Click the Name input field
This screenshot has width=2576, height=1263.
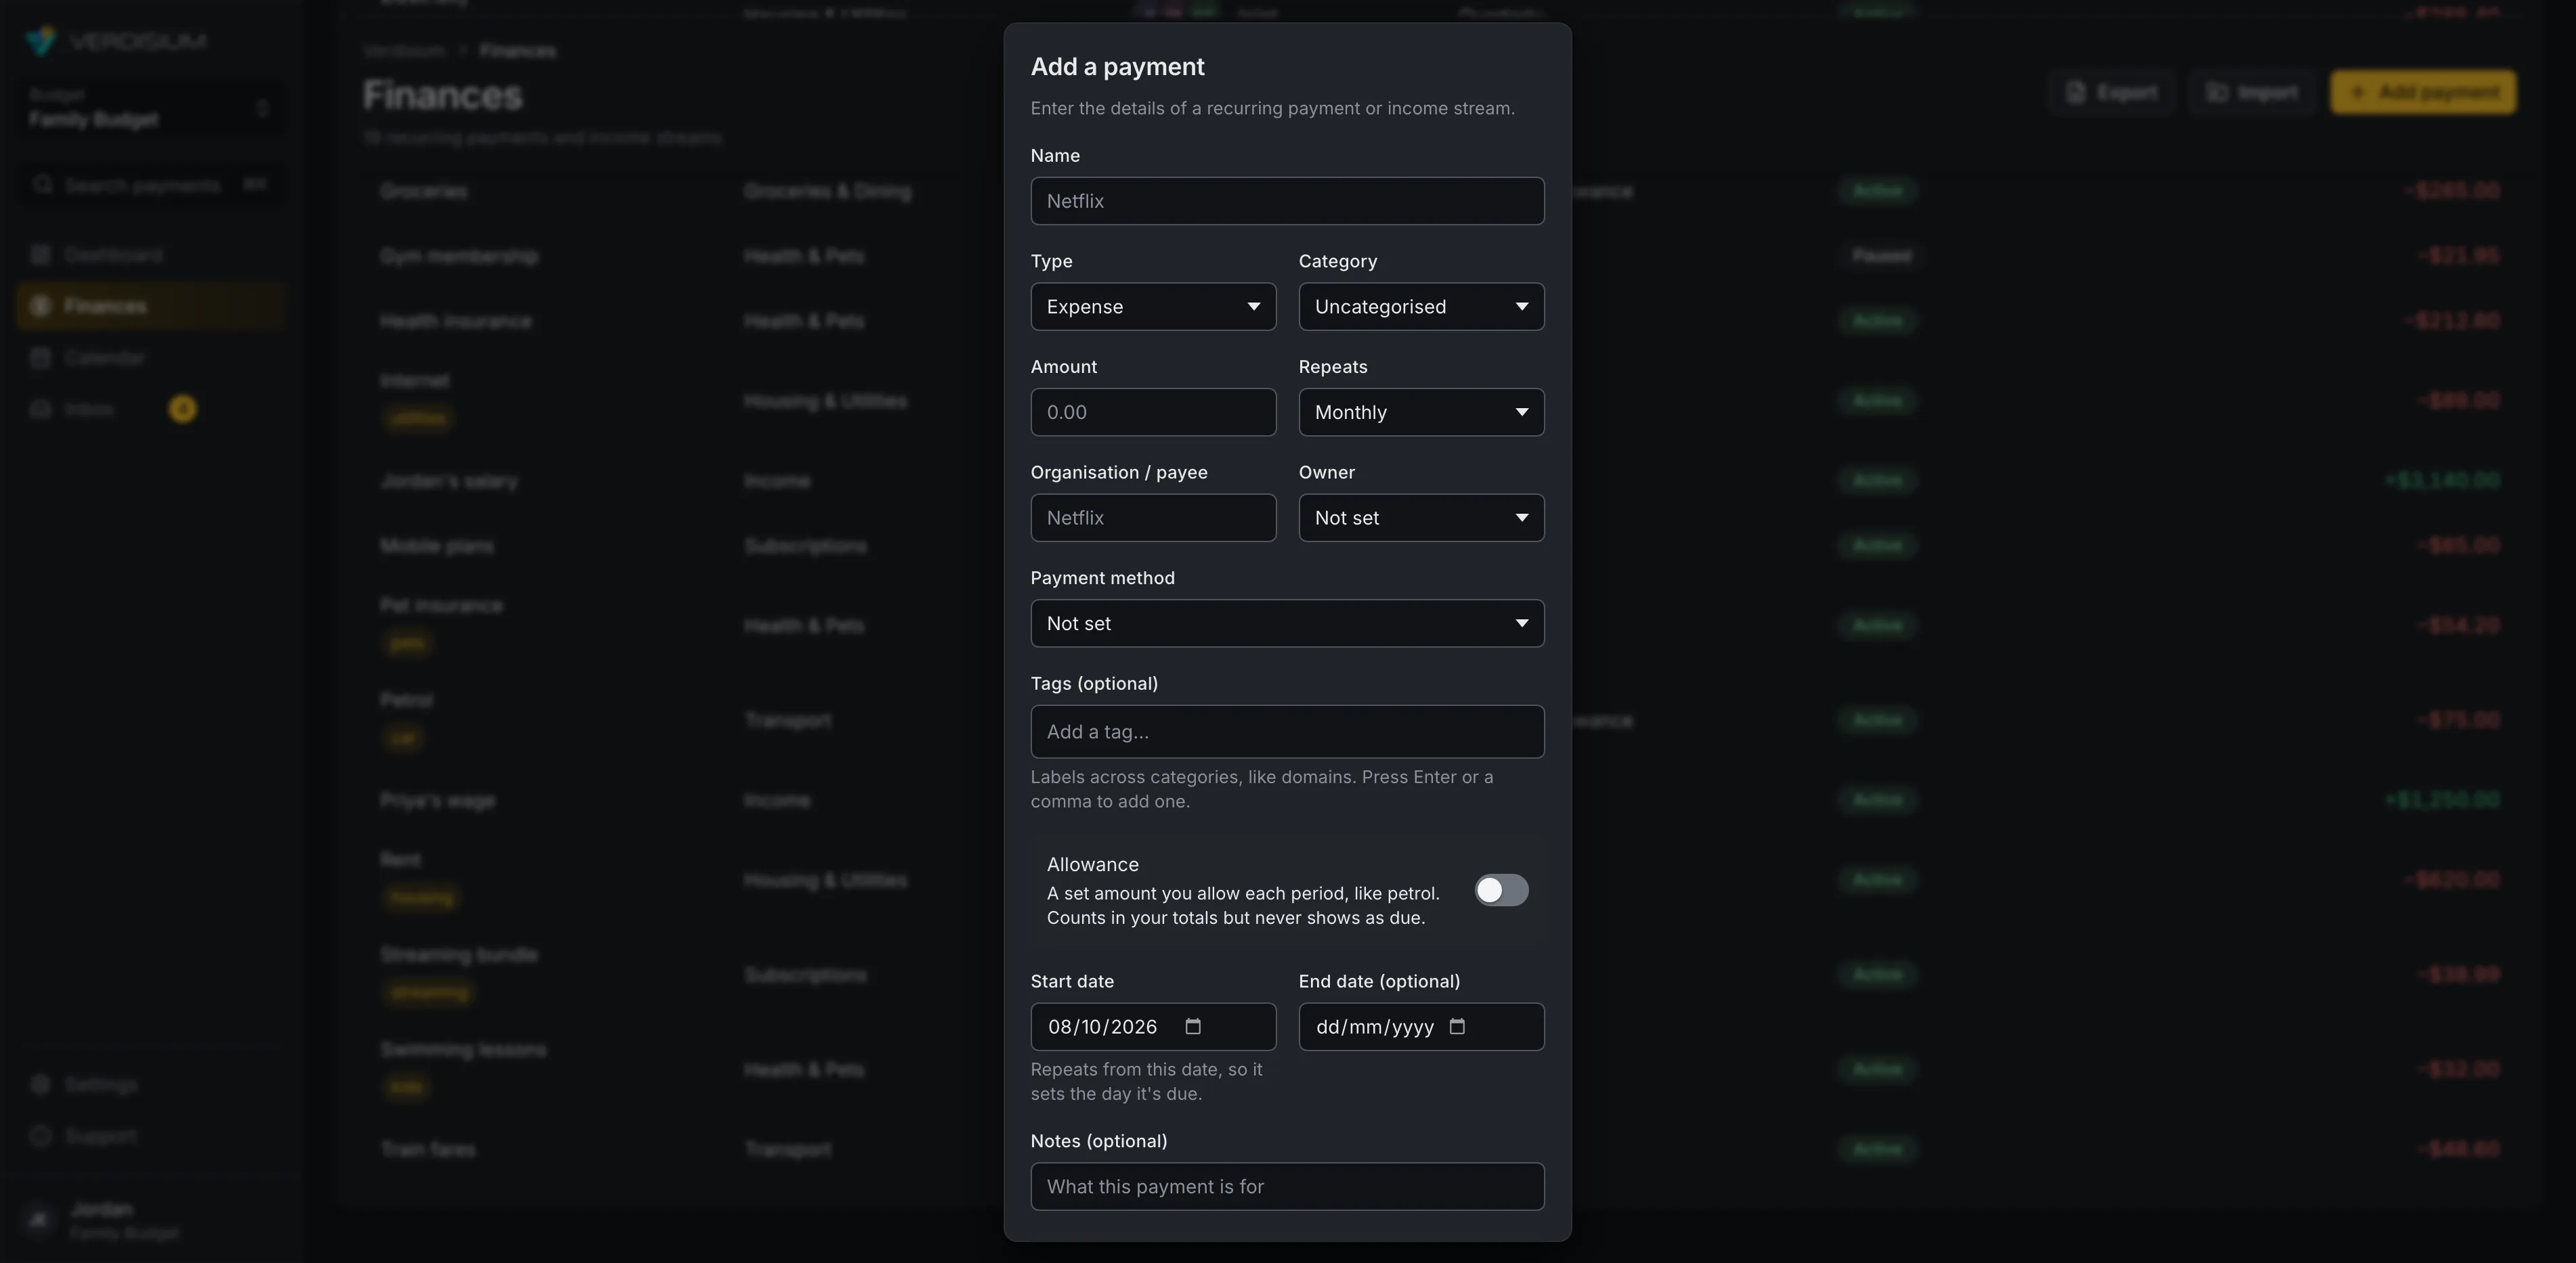(x=1287, y=201)
